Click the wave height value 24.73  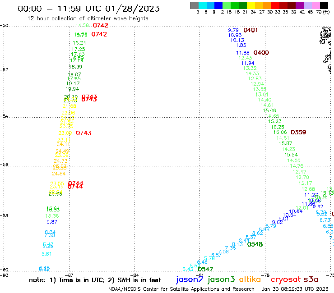point(61,161)
